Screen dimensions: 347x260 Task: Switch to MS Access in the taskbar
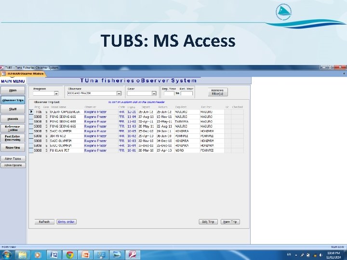(133, 255)
